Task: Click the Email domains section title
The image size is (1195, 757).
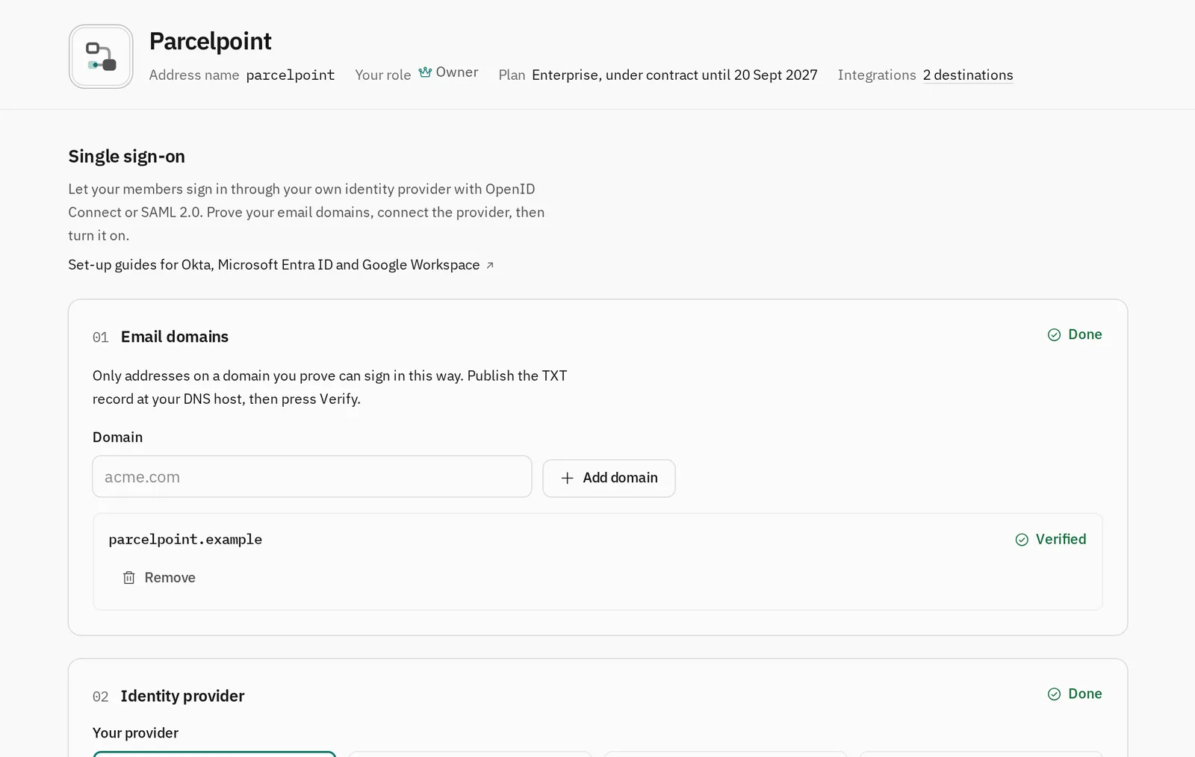Action: pos(175,337)
